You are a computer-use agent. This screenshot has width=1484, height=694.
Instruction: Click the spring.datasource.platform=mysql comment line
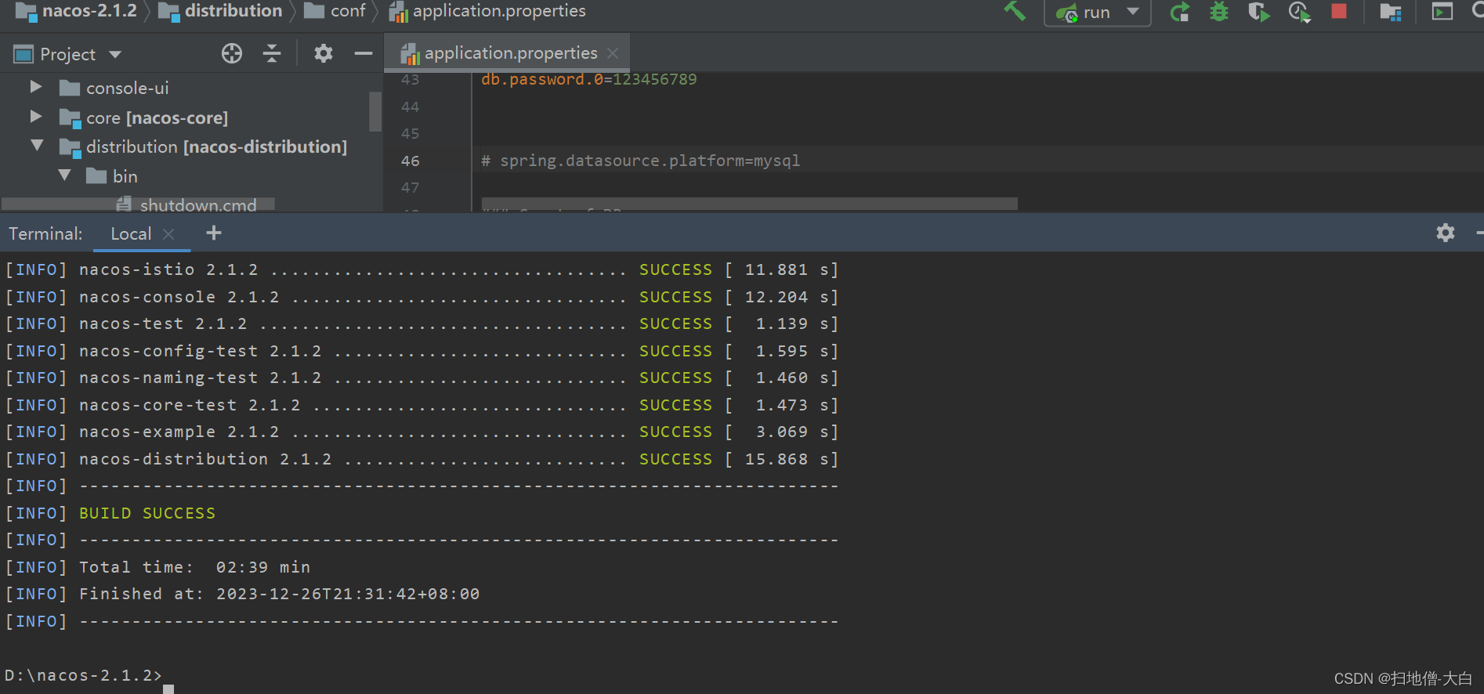point(640,161)
